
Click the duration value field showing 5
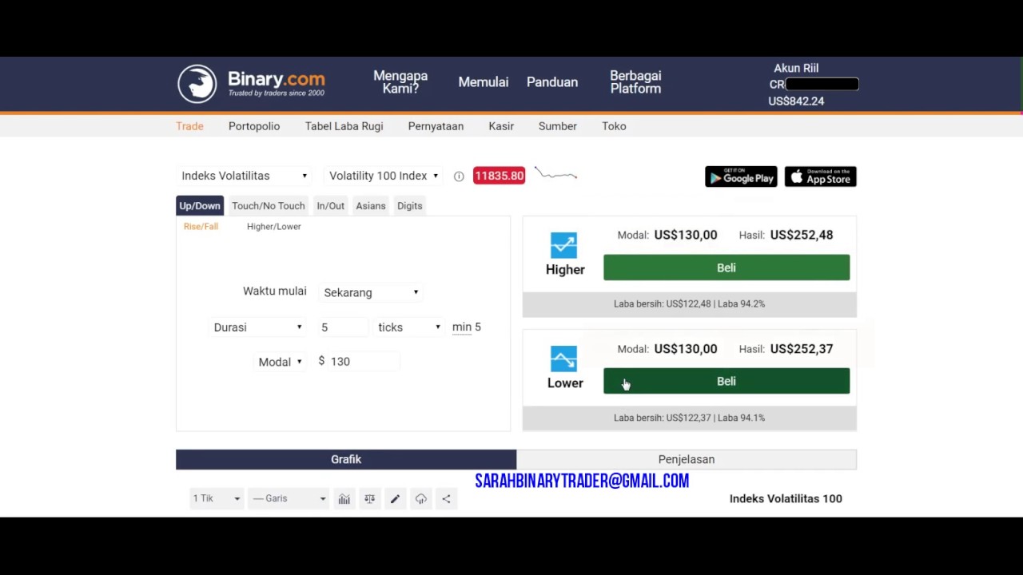[x=342, y=327]
